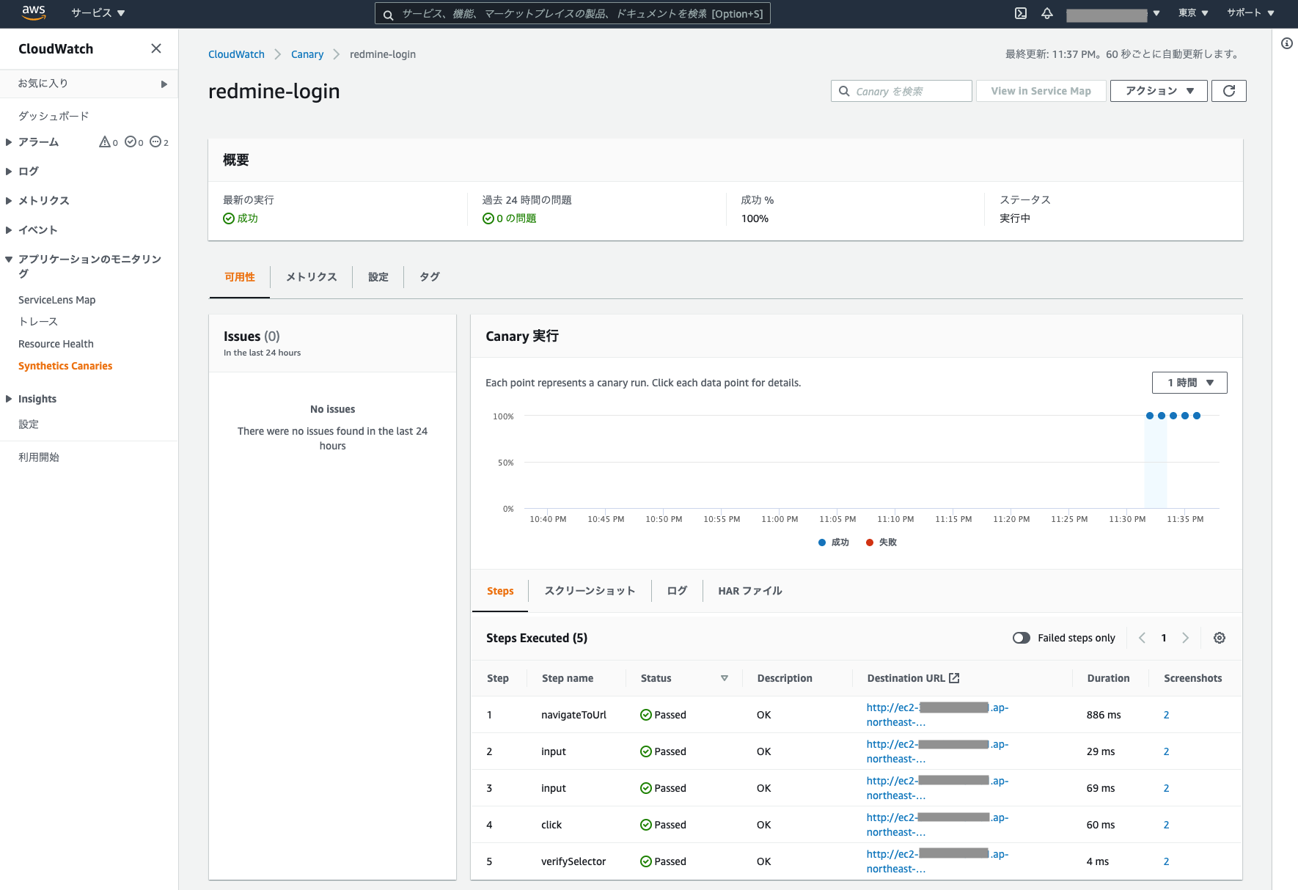Viewport: 1298px width, 890px height.
Task: Click the info icon on right edge
Action: click(x=1286, y=43)
